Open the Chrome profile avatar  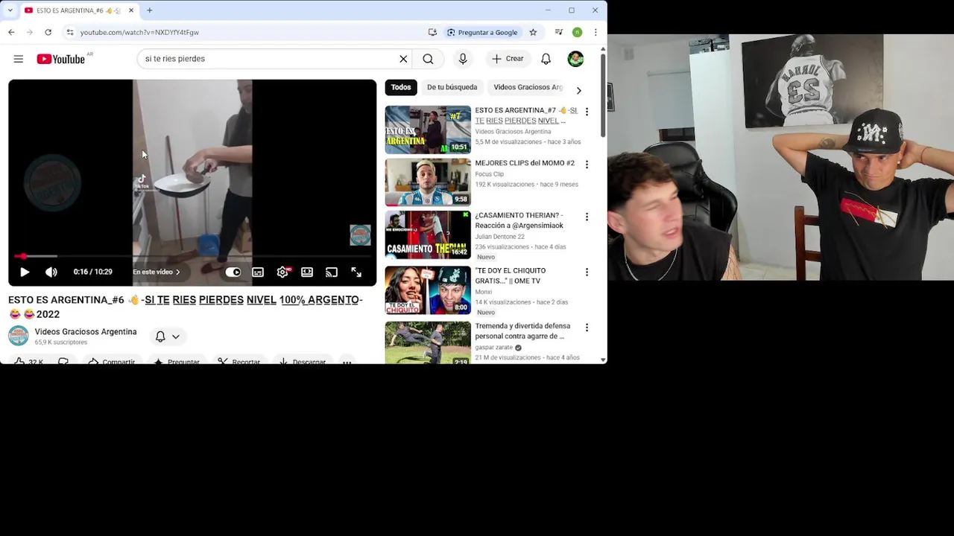(x=577, y=32)
